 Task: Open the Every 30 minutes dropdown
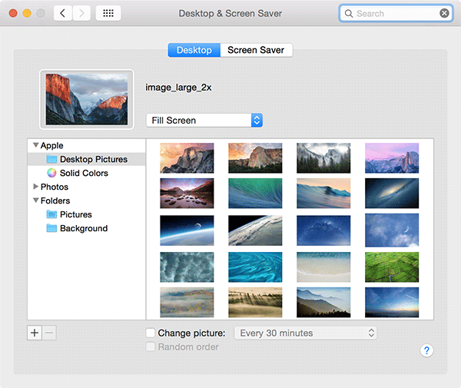point(306,333)
